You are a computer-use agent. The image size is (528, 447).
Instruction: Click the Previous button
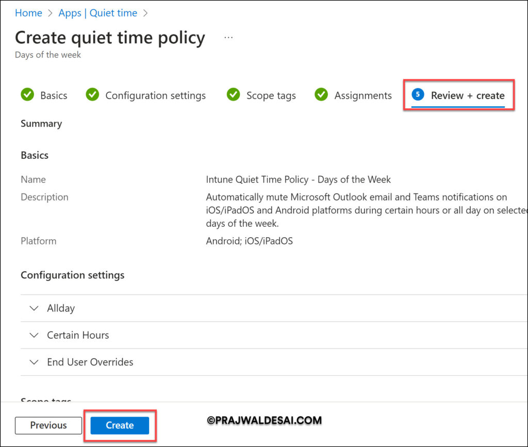click(48, 425)
